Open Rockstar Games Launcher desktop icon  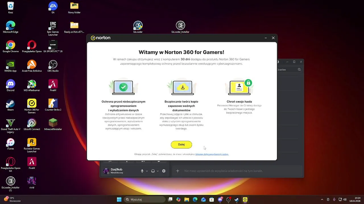[x=32, y=145]
